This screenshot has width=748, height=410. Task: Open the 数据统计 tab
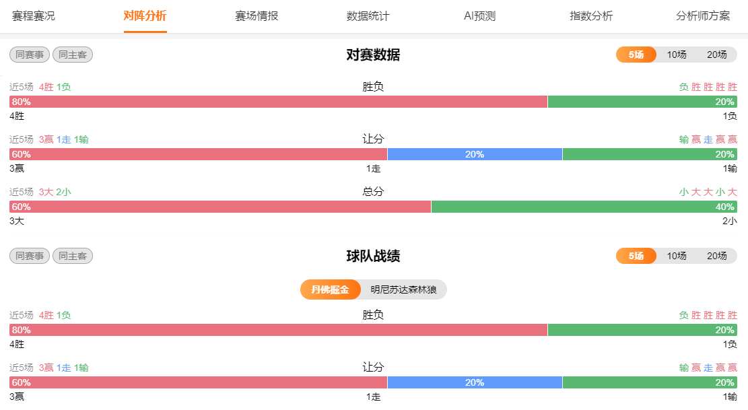click(368, 16)
